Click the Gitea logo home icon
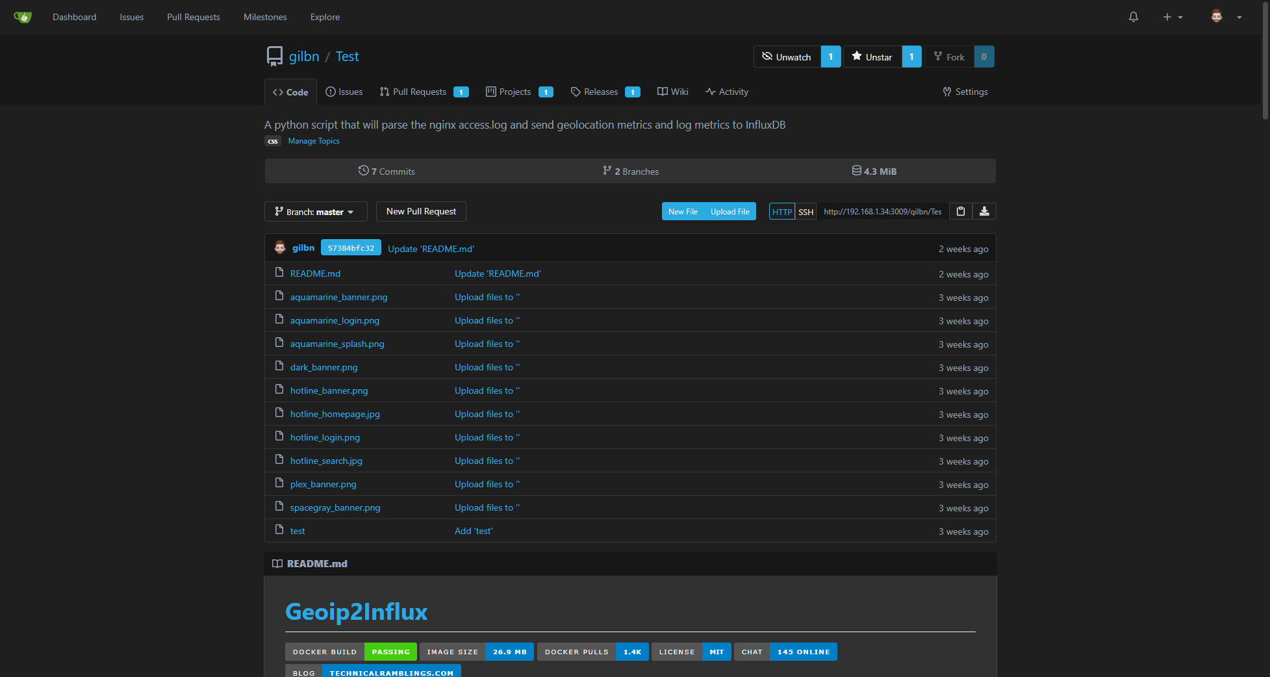 click(23, 17)
